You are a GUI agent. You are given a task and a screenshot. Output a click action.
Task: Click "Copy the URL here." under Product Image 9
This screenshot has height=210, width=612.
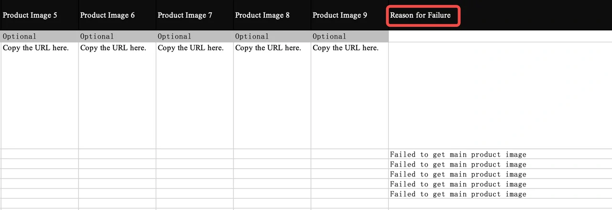tap(346, 48)
